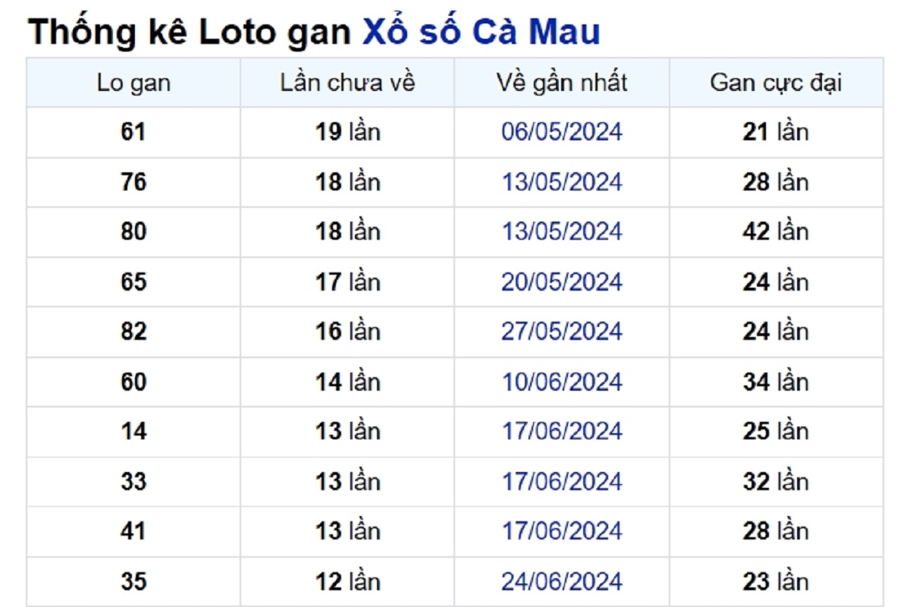Select the date 13/05/2024 in row 76
Viewport: 910px width, 607px height.
tap(562, 182)
